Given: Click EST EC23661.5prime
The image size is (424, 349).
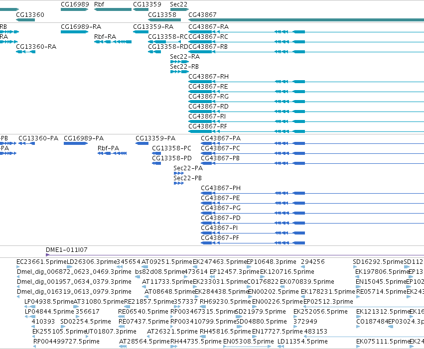Looking at the screenshot, I should (41, 262).
